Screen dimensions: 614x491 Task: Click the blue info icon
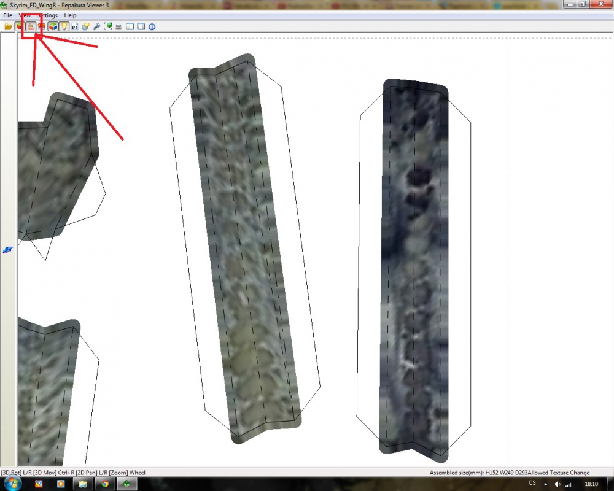[152, 26]
